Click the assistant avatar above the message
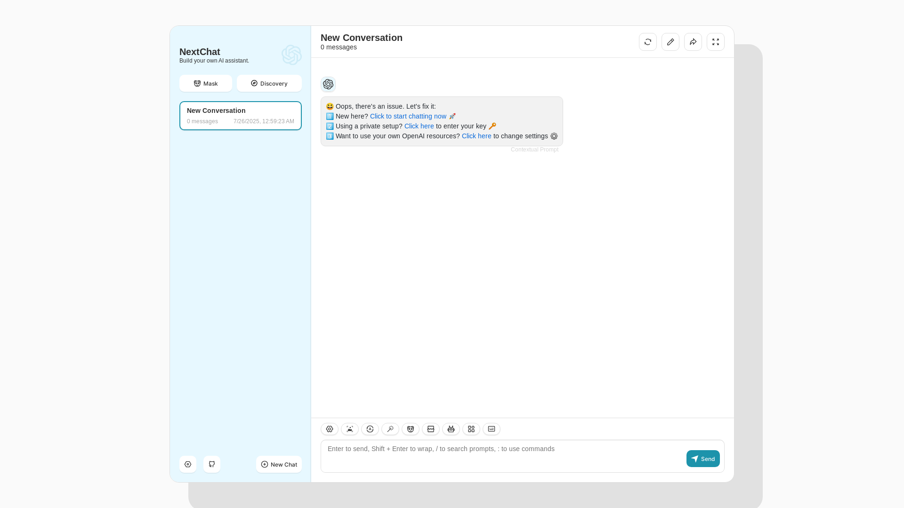 [x=328, y=84]
